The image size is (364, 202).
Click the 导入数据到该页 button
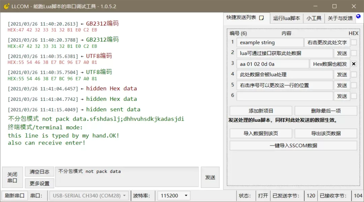coord(261,133)
